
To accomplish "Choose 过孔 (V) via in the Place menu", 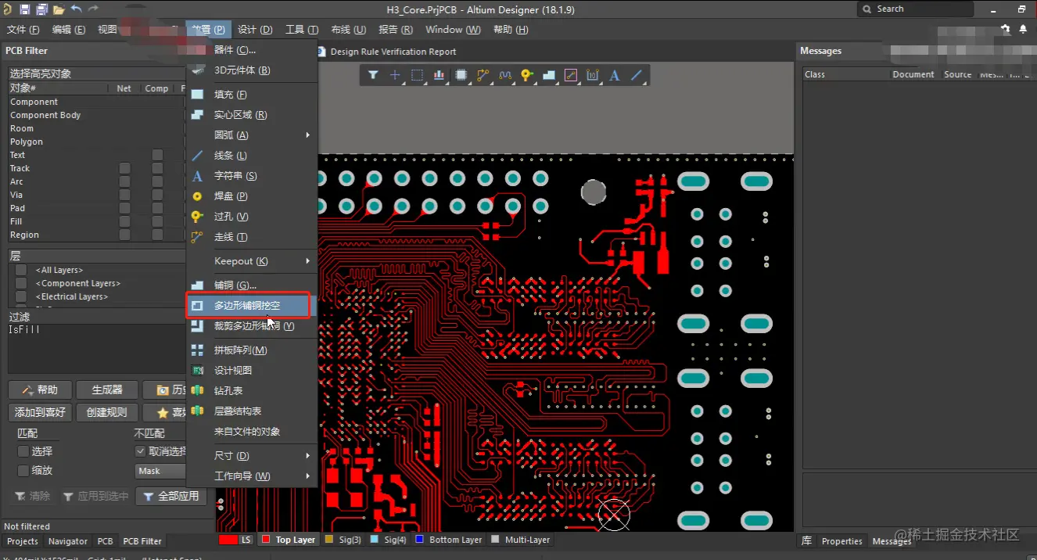I will coord(252,217).
